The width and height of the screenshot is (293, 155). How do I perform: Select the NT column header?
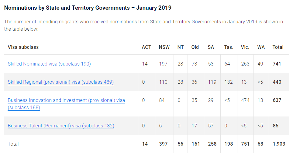coord(181,47)
